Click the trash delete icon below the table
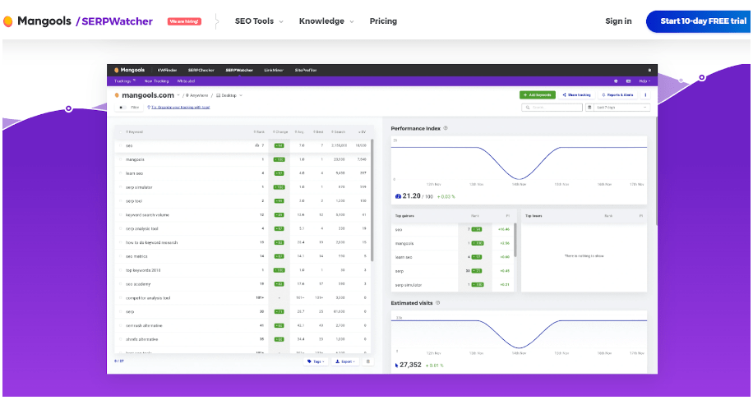753x400 pixels. 367,361
